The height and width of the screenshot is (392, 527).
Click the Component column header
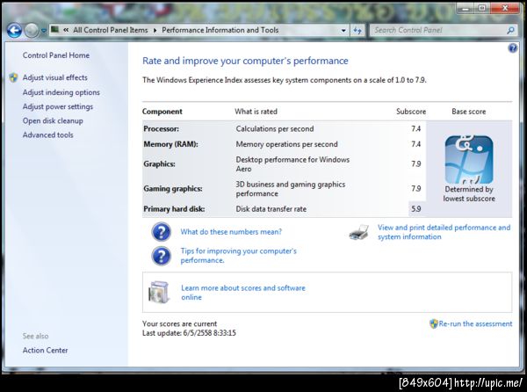coord(162,112)
